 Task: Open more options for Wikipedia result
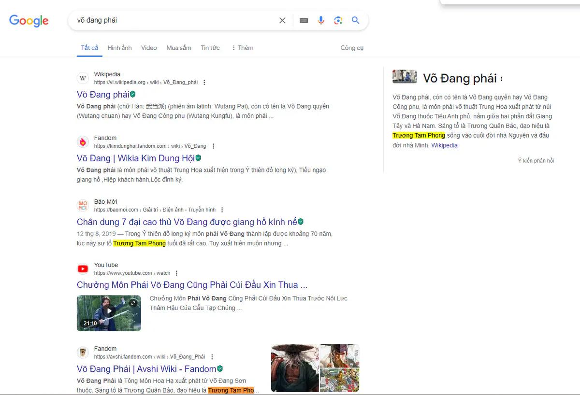204,83
